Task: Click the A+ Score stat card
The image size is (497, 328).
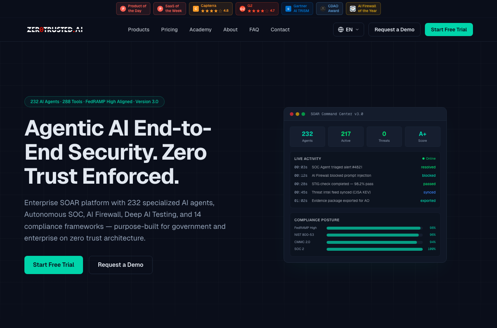Action: coord(422,137)
